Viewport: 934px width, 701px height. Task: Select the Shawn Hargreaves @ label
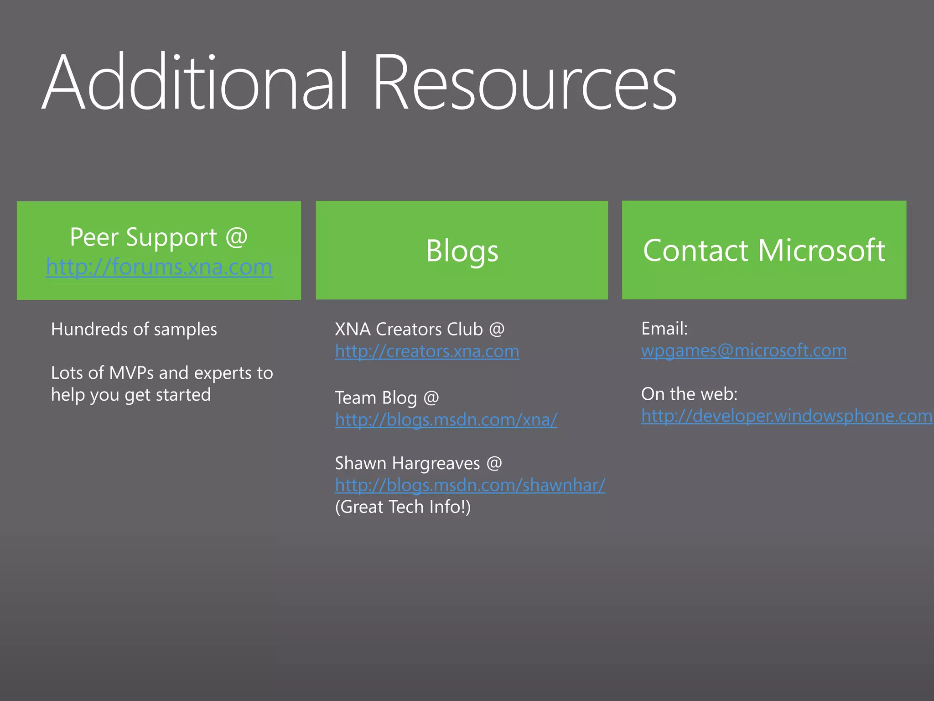coord(418,463)
